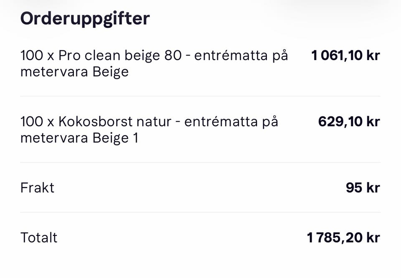The image size is (401, 278).
Task: Click the Frakt label
Action: 37,188
